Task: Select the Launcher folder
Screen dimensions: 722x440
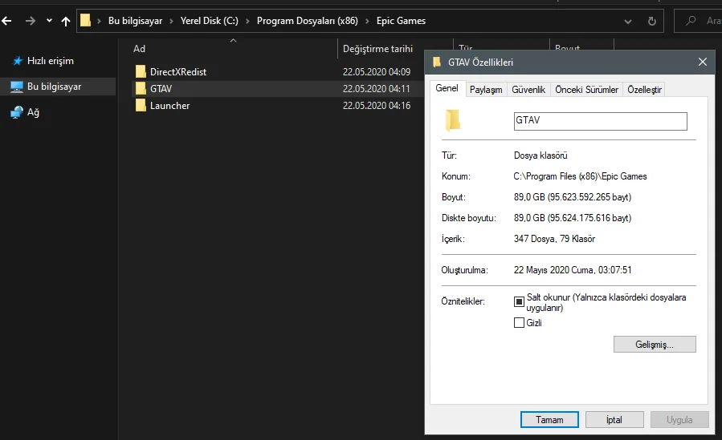Action: [170, 106]
